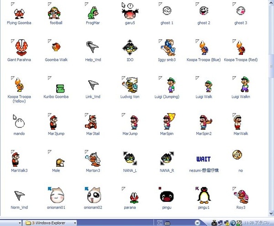Select the pingu black face icon
Viewport: 274px width, 226px height.
(167, 196)
